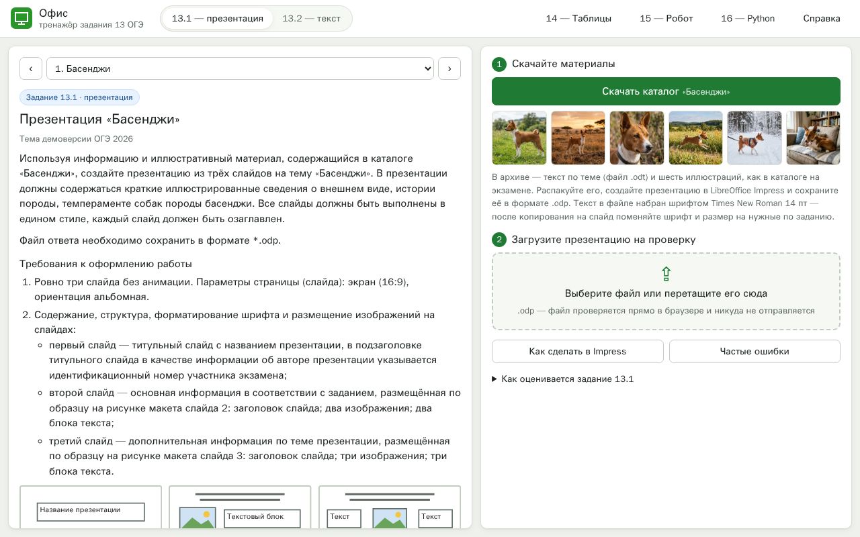Screen dimensions: 860x537
Task: Open the standing basenji in field thumbnail
Action: tap(519, 138)
